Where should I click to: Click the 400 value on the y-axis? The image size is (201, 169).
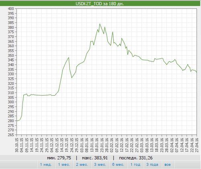coord(11,9)
